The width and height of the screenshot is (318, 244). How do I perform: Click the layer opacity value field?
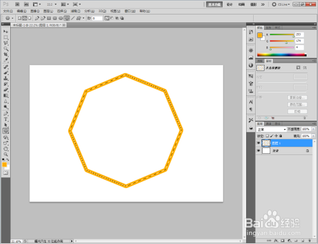306,129
